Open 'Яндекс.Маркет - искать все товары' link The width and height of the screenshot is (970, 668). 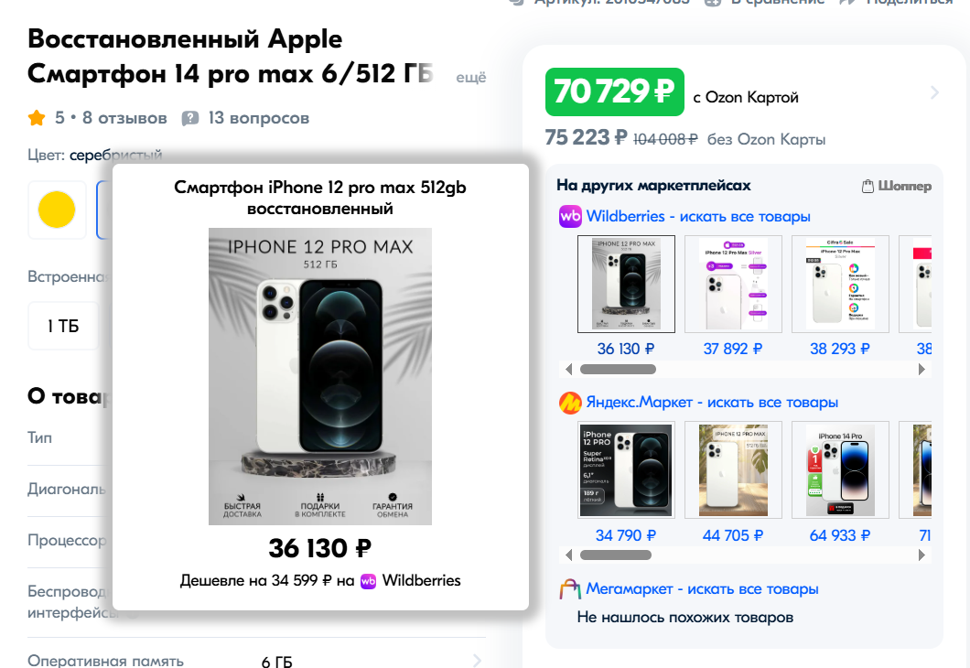[712, 403]
